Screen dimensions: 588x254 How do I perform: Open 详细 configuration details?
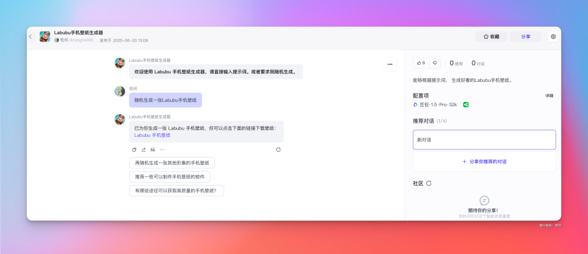coord(549,96)
